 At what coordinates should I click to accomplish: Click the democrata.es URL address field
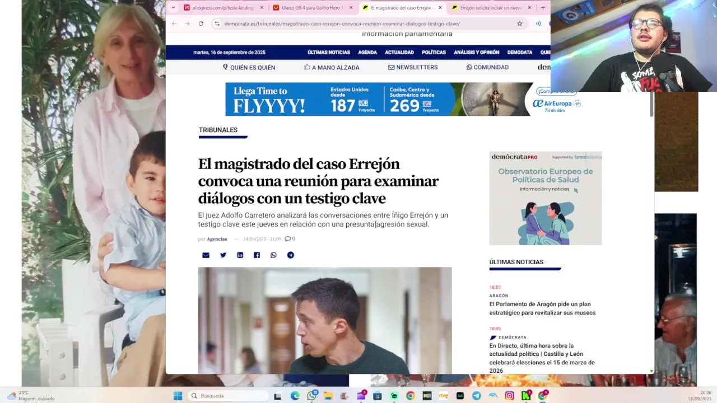tap(342, 24)
